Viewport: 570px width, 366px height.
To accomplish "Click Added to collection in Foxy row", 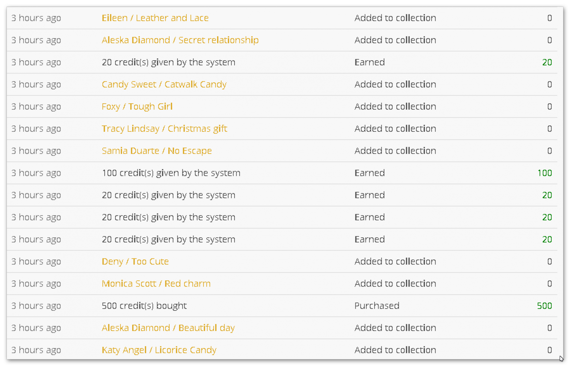I will pos(395,106).
